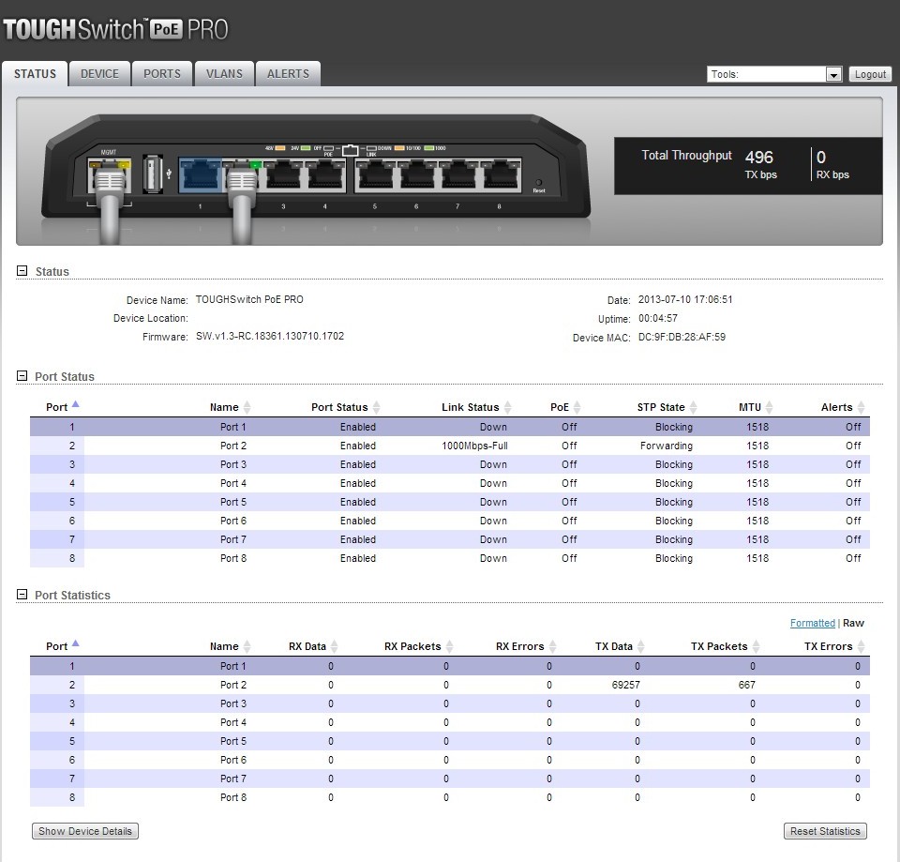Screen dimensions: 900x862
Task: Click the Device MAC value DC:9F:DB:28:AF:59
Action: pos(682,337)
